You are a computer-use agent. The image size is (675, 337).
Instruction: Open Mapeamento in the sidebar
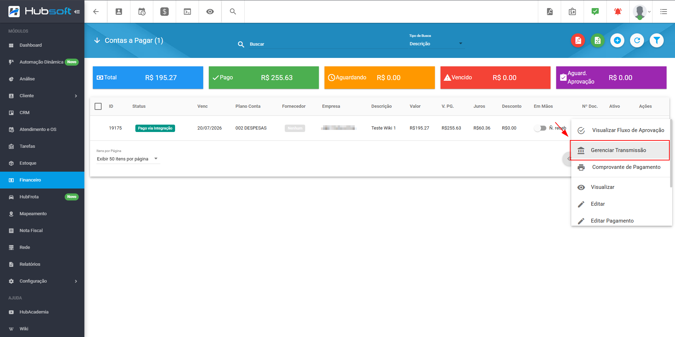click(x=42, y=214)
